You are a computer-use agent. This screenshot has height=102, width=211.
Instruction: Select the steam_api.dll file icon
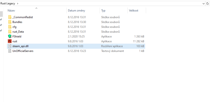tap(10, 46)
